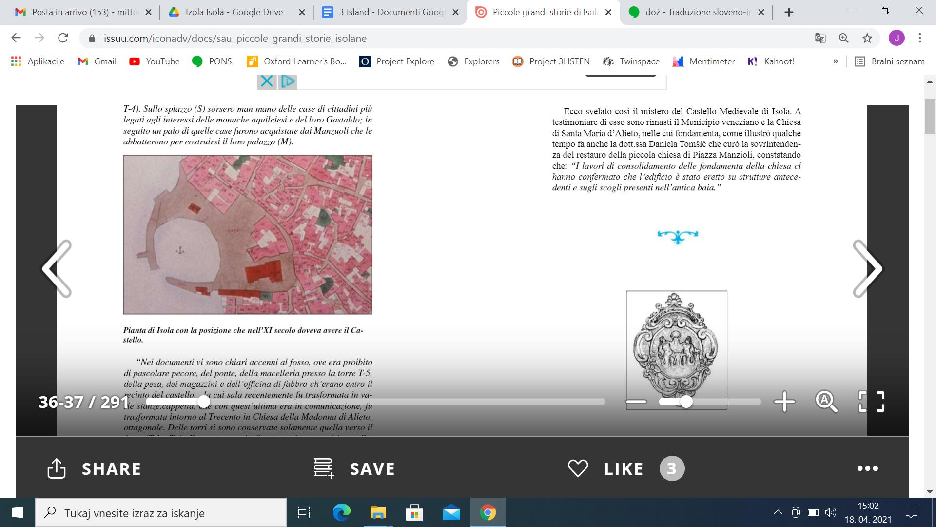The height and width of the screenshot is (527, 936).
Task: Bookmark this page with the star icon
Action: pos(867,38)
